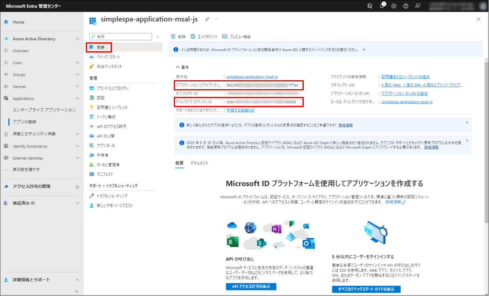
Task: Click the Home icon in sidebar
Action: [x=6, y=22]
